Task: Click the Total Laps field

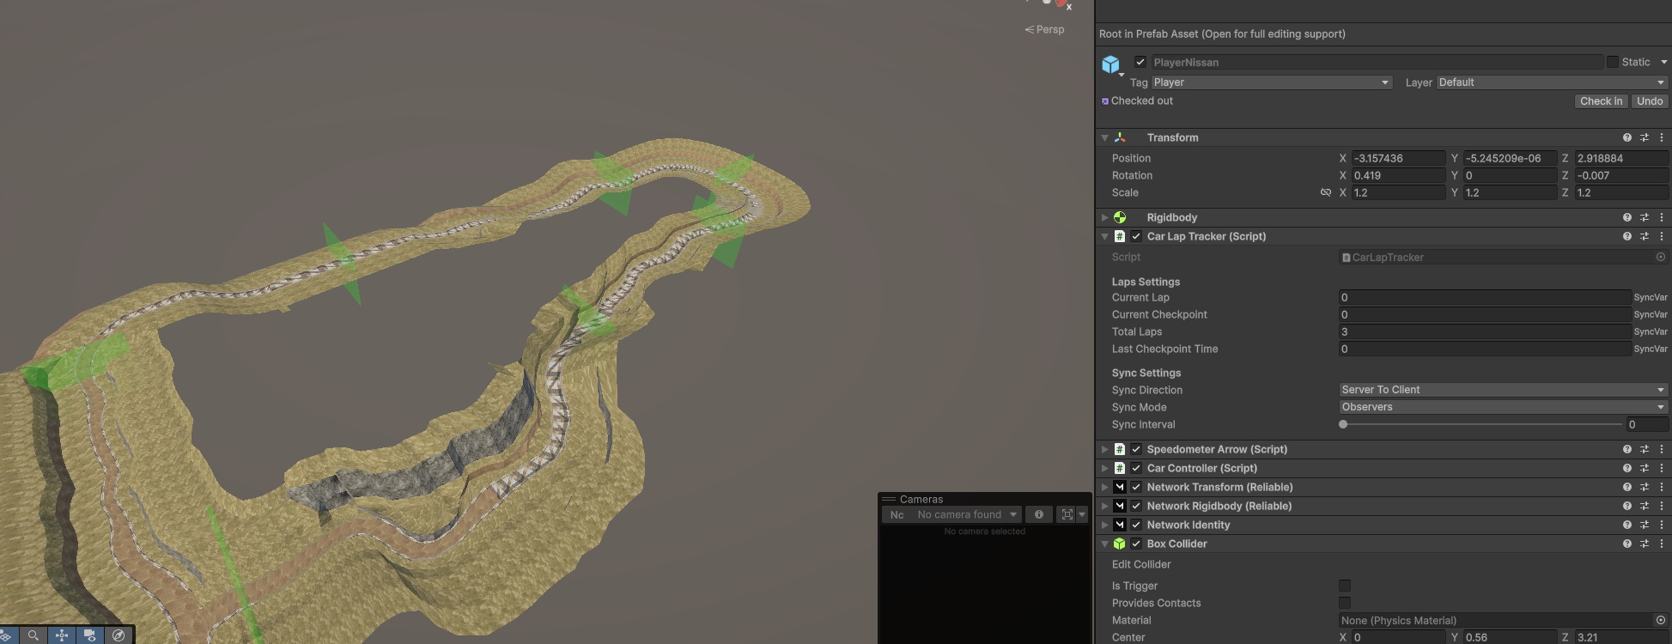Action: coord(1485,331)
